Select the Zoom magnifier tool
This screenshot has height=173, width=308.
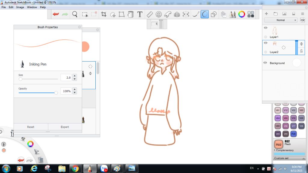[75, 14]
